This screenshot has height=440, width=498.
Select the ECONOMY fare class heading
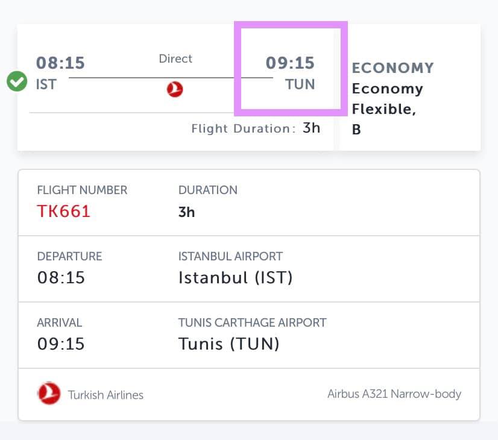click(393, 68)
